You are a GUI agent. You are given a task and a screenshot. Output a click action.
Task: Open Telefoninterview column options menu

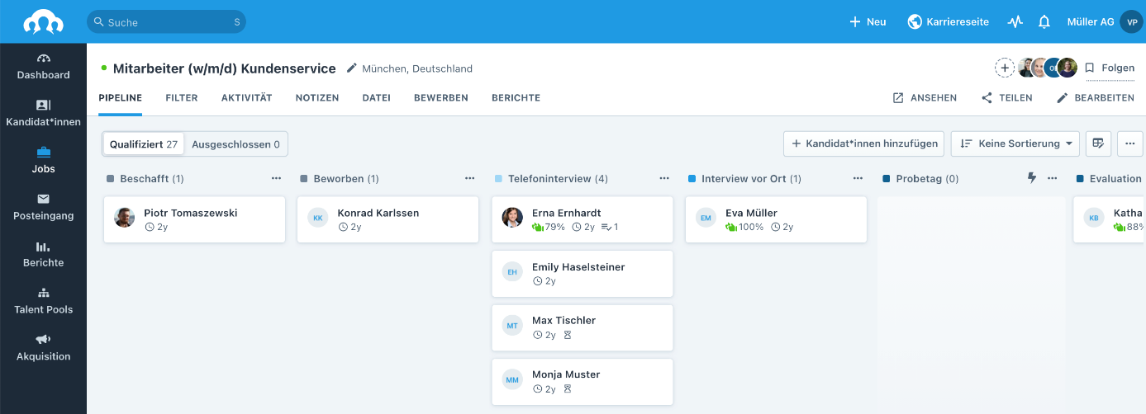pyautogui.click(x=663, y=178)
